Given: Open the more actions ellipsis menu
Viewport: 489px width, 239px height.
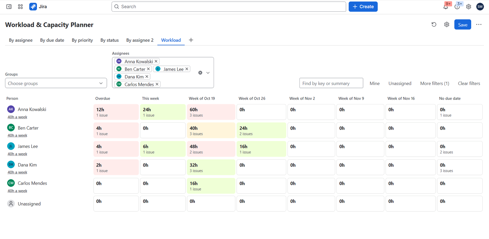Looking at the screenshot, I should click(479, 24).
